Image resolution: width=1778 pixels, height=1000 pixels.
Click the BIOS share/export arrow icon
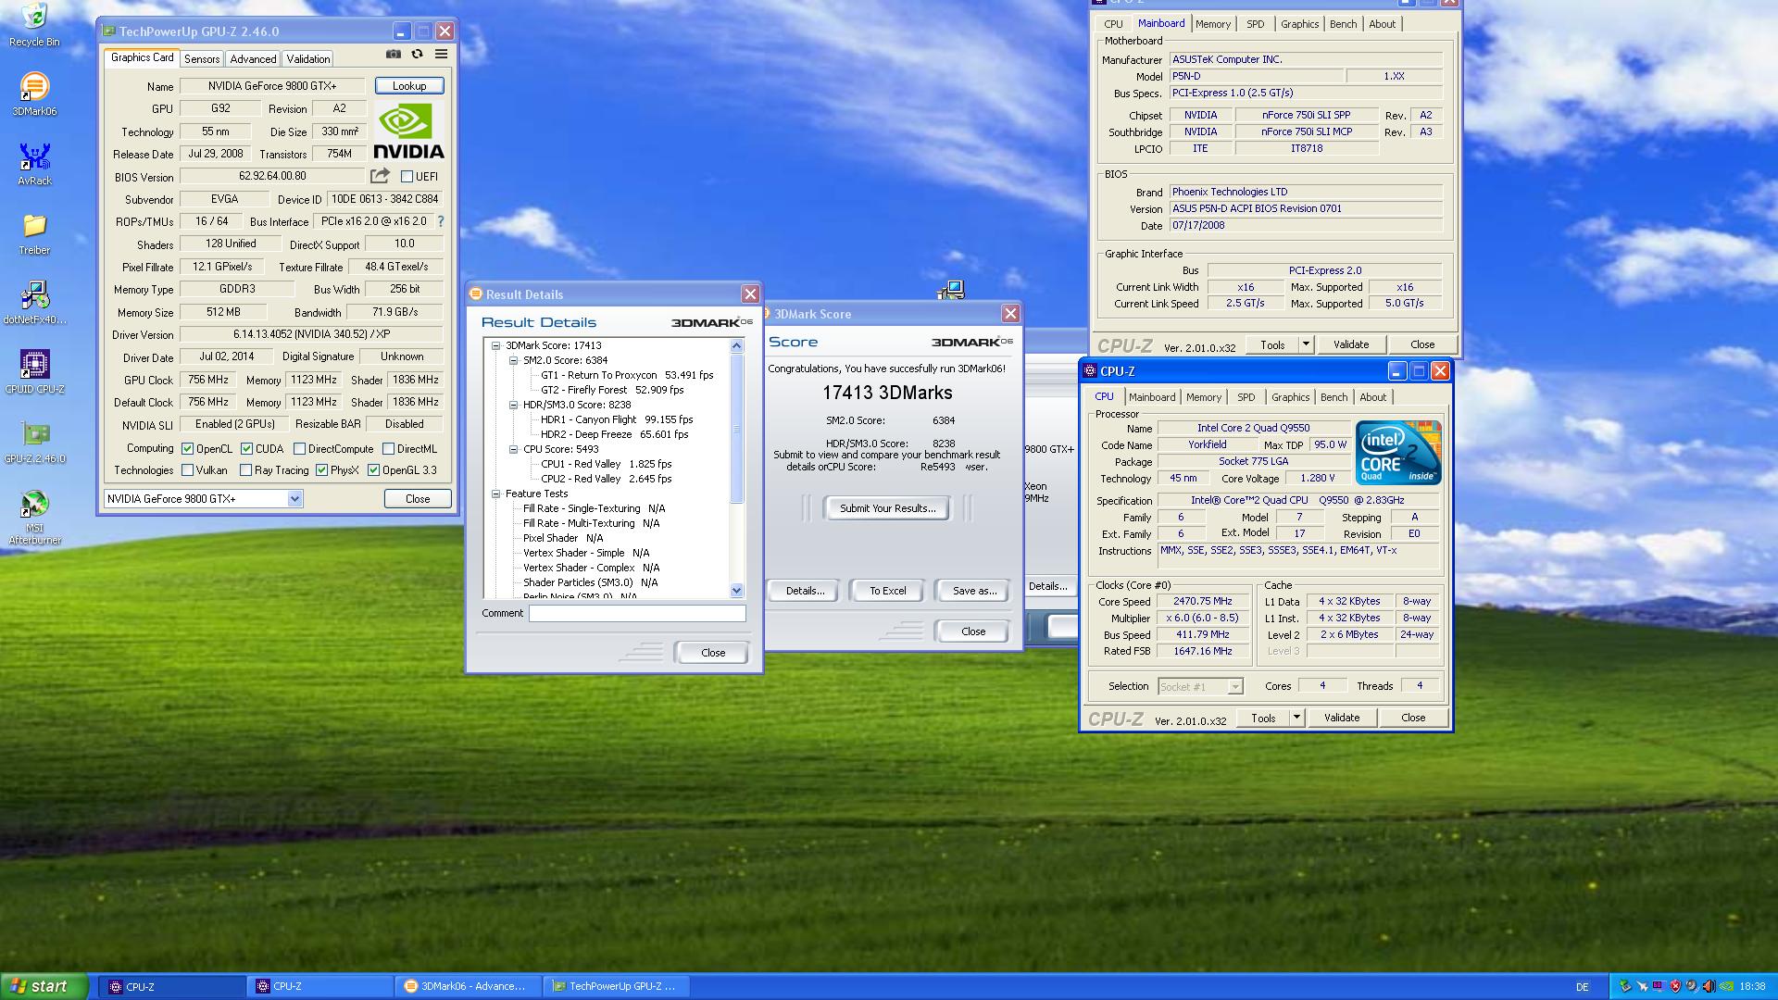pos(380,176)
